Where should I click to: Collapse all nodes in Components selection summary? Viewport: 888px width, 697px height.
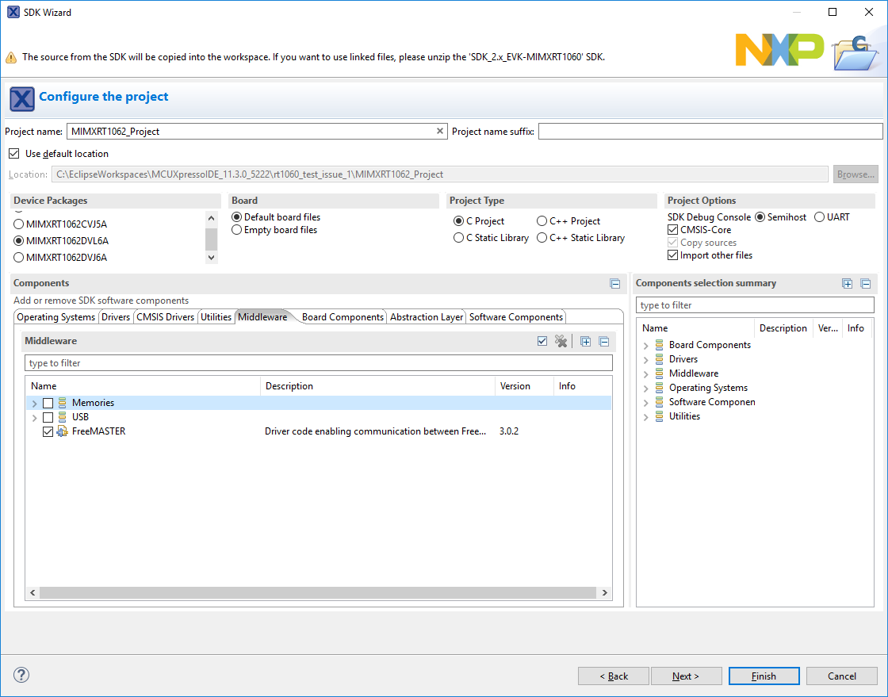(x=866, y=283)
